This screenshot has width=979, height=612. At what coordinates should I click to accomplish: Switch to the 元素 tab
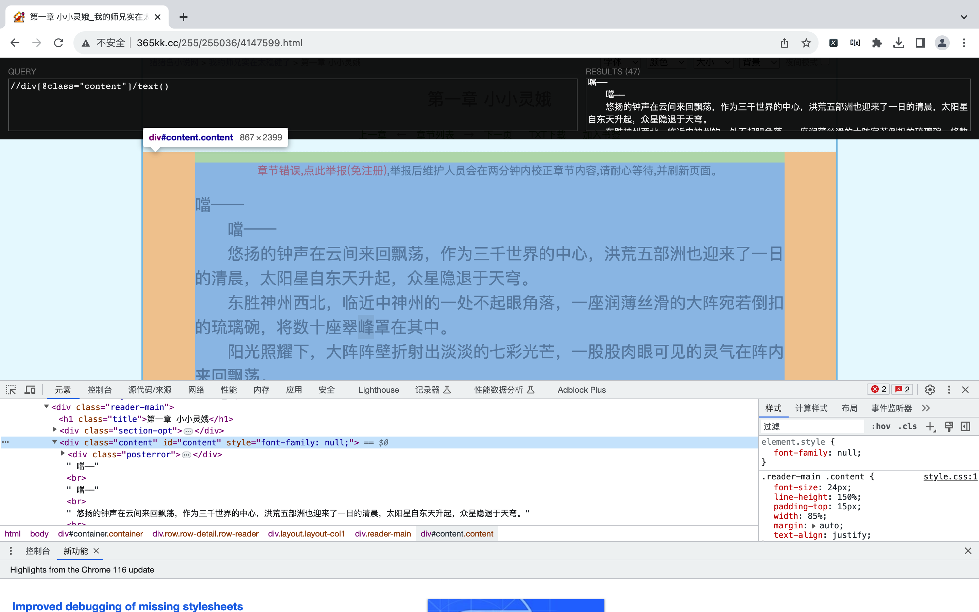point(63,390)
